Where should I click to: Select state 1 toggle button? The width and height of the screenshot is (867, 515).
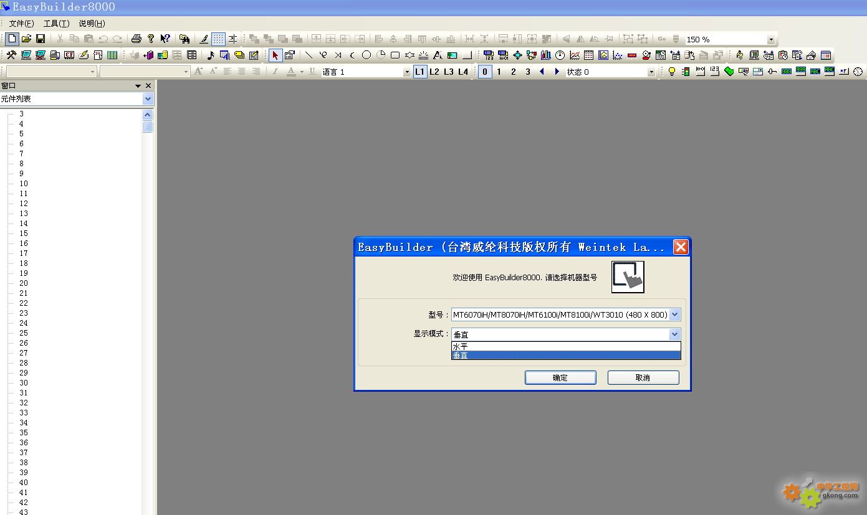pos(499,72)
